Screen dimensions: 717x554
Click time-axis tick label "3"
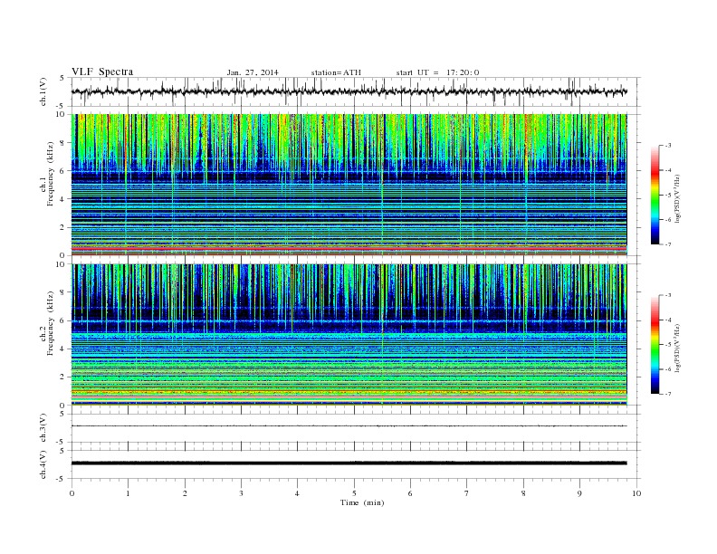(241, 493)
